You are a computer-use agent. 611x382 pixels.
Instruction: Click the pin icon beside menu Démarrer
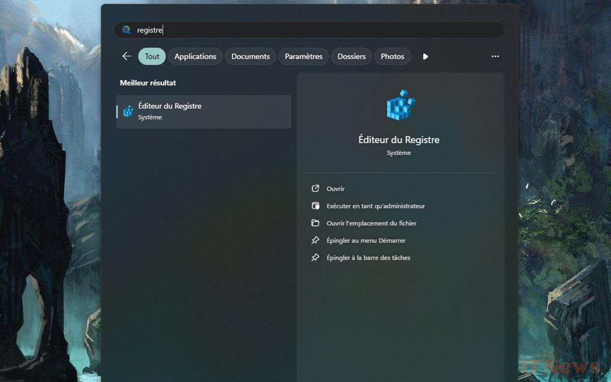point(315,240)
